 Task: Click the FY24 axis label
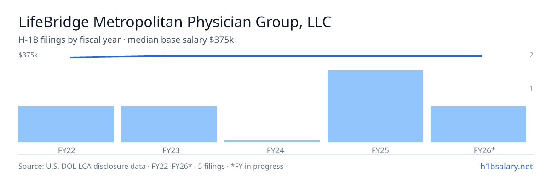272,150
